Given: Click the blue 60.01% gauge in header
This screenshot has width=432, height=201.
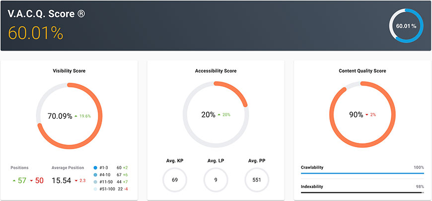Looking at the screenshot, I should [x=406, y=25].
